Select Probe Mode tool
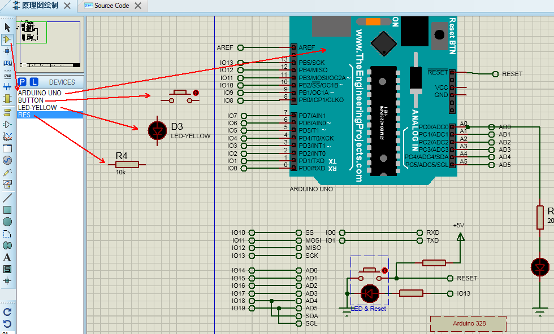The width and height of the screenshot is (554, 334). click(x=7, y=173)
